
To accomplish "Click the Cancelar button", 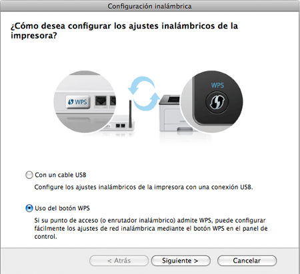I will pos(247,261).
